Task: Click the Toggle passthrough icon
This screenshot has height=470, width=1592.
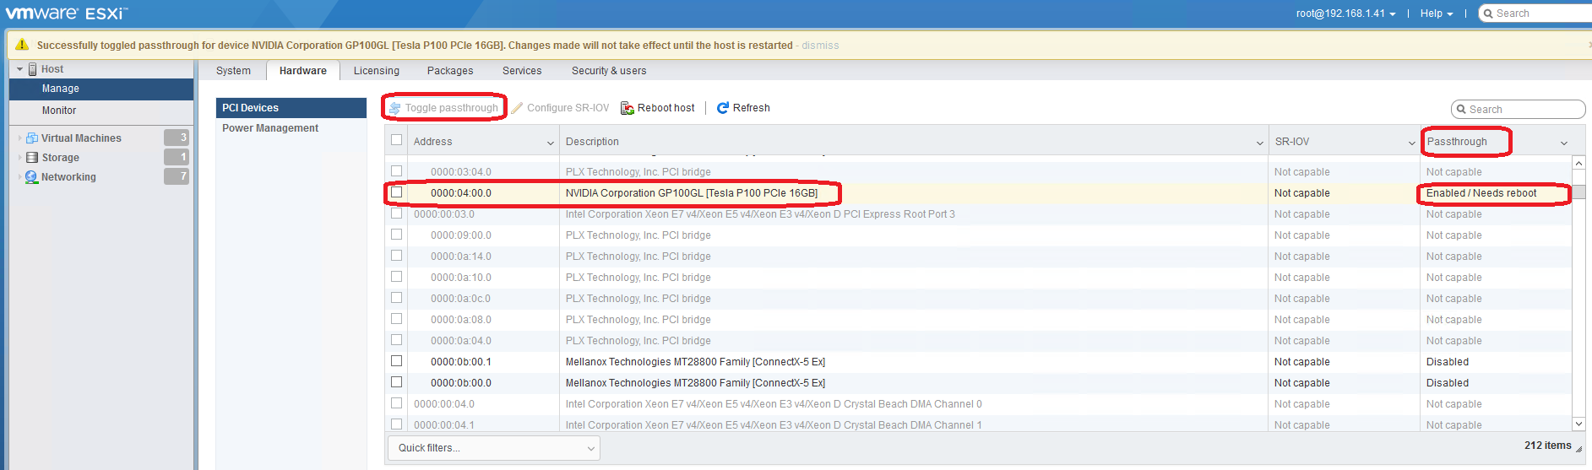Action: coord(394,108)
